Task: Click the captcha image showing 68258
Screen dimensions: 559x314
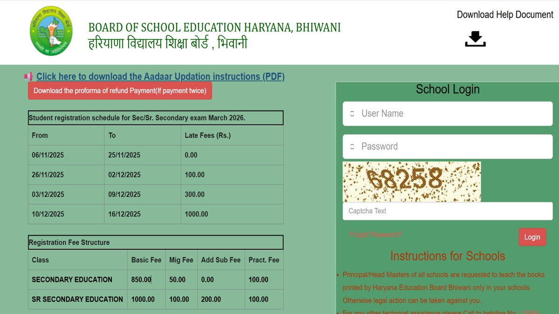Action: [411, 181]
